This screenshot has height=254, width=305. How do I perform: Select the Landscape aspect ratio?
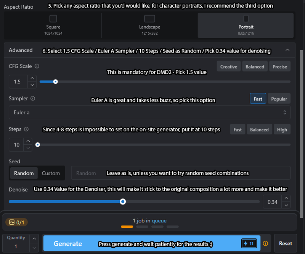pyautogui.click(x=149, y=26)
